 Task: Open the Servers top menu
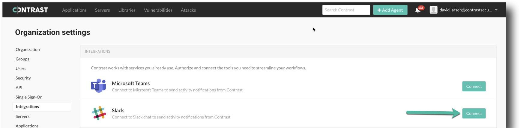click(102, 10)
